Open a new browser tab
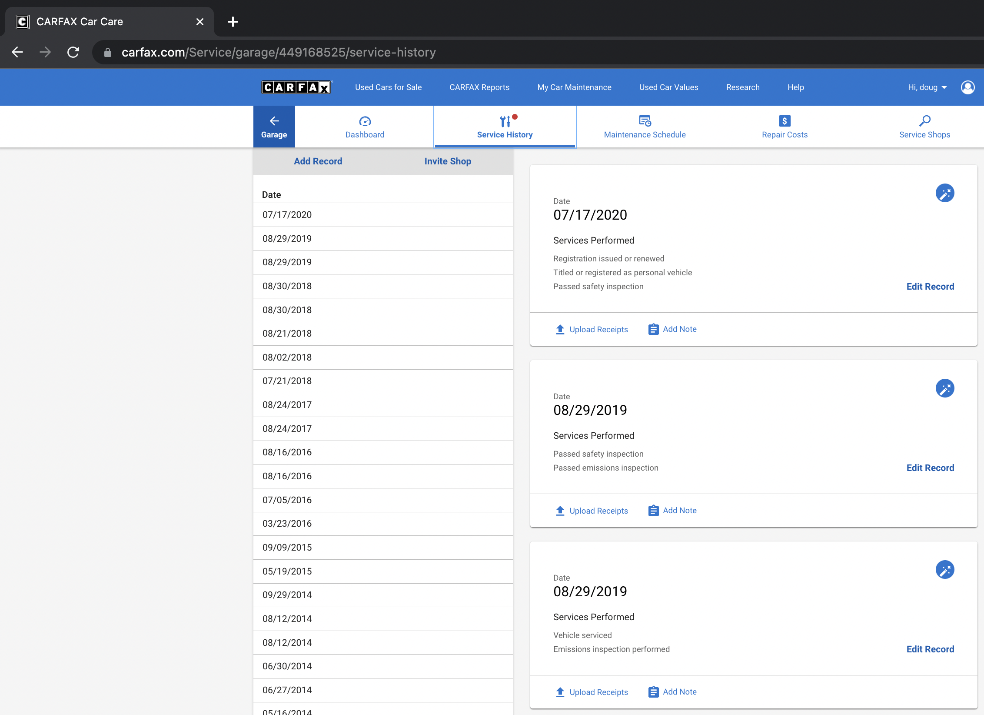The width and height of the screenshot is (984, 715). 233,22
